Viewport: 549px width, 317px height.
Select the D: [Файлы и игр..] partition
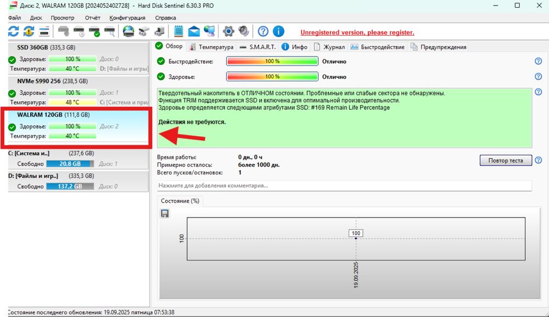pyautogui.click(x=79, y=181)
